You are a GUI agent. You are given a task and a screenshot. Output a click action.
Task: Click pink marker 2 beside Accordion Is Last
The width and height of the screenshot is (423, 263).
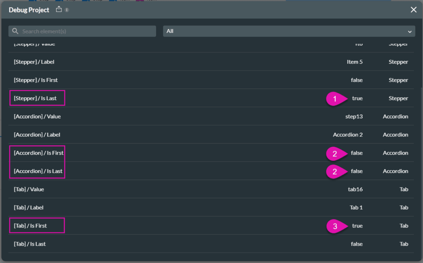pyautogui.click(x=335, y=171)
